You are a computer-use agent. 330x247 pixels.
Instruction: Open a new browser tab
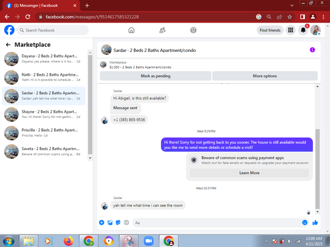click(87, 5)
